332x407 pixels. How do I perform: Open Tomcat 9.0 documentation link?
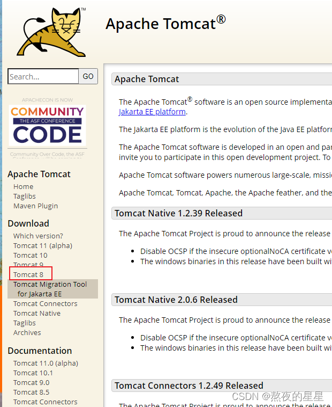(31, 383)
